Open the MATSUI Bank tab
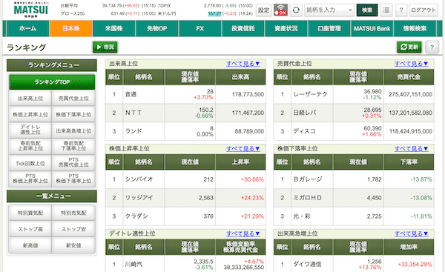Screen dimensions: 445x272 (x=372, y=28)
